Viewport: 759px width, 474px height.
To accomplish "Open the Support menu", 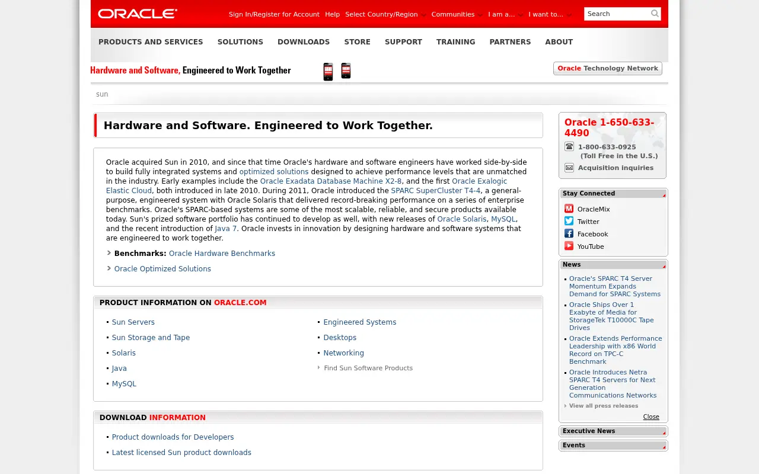I will (403, 42).
